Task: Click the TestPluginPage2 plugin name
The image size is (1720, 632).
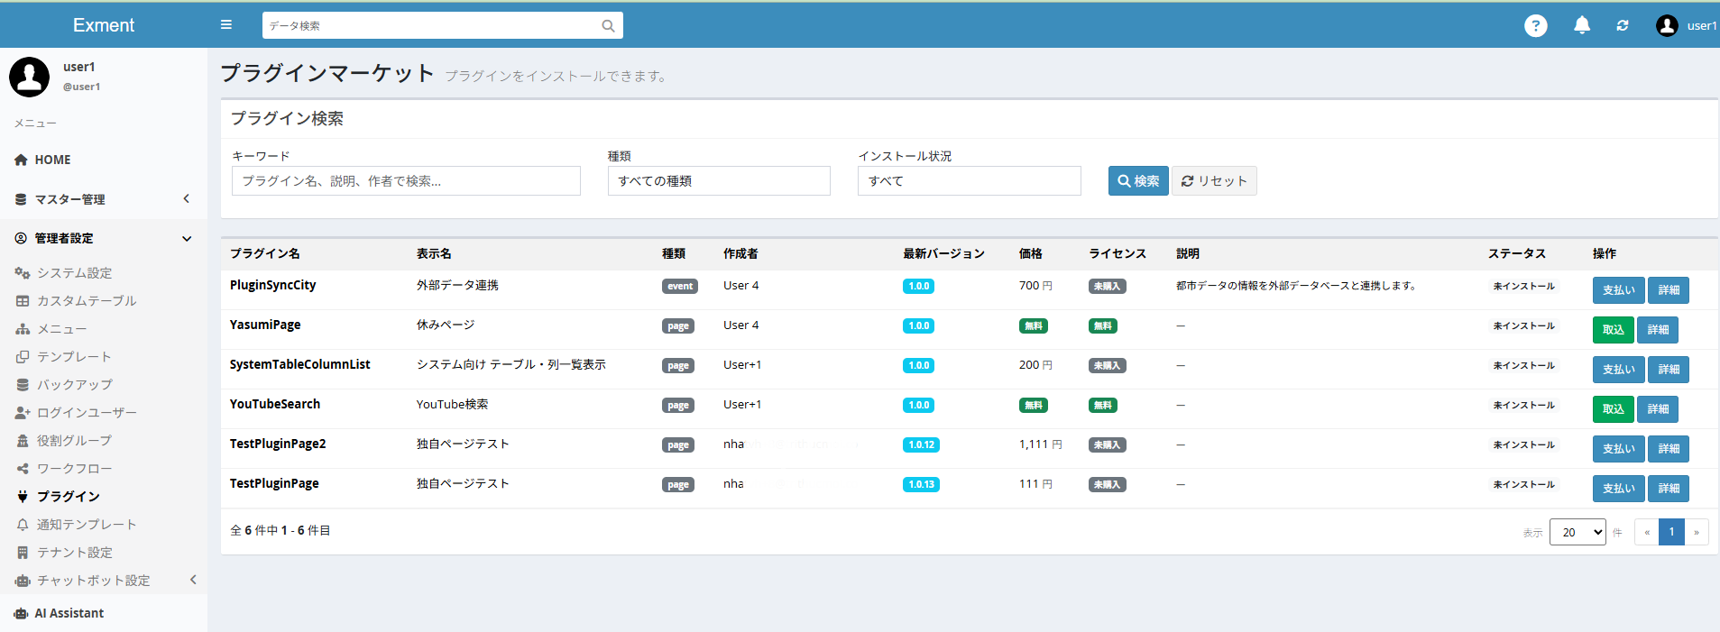Action: pyautogui.click(x=278, y=444)
